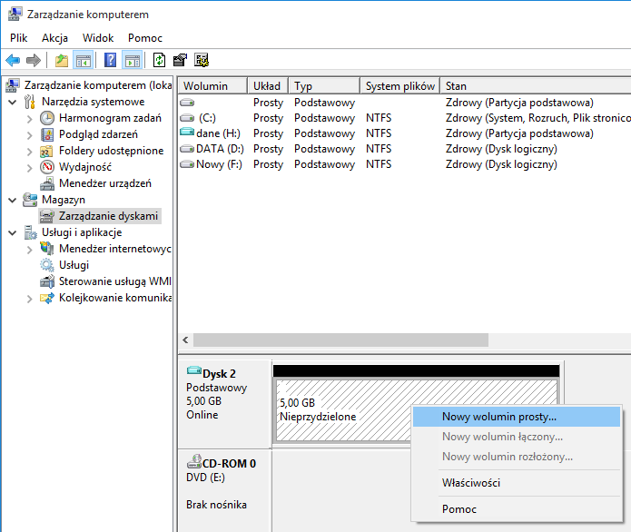Click the dane (H:) volume icon
Image resolution: width=631 pixels, height=532 pixels.
pyautogui.click(x=187, y=132)
